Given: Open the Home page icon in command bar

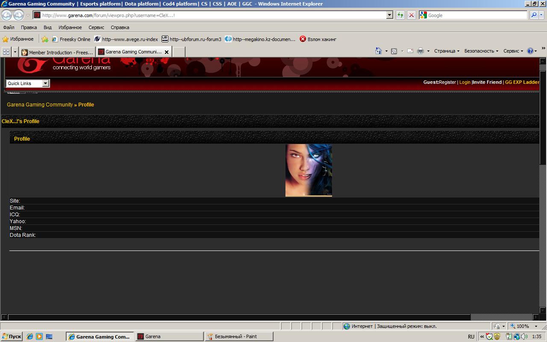Looking at the screenshot, I should click(378, 51).
